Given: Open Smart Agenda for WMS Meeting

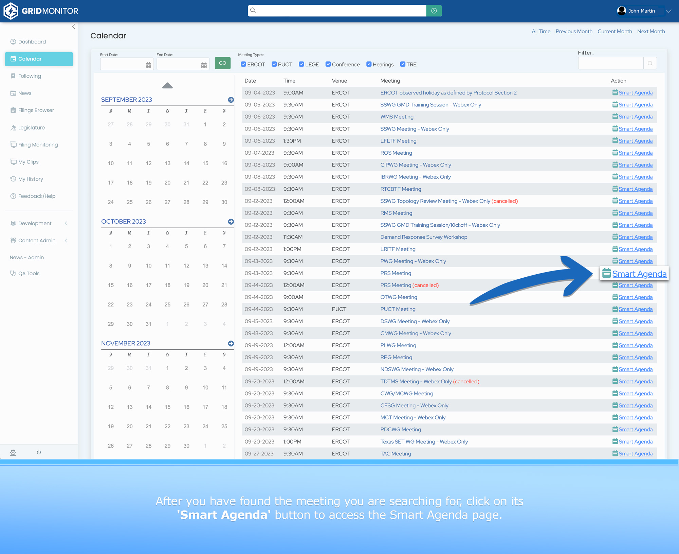Looking at the screenshot, I should click(635, 117).
